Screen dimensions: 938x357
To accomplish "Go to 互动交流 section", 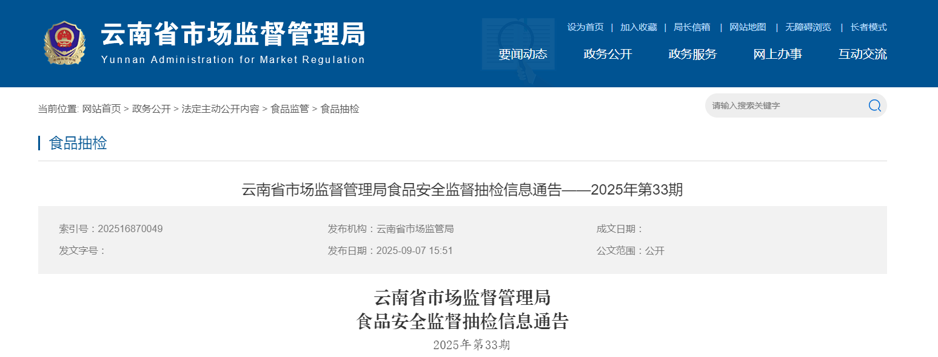I will 862,54.
